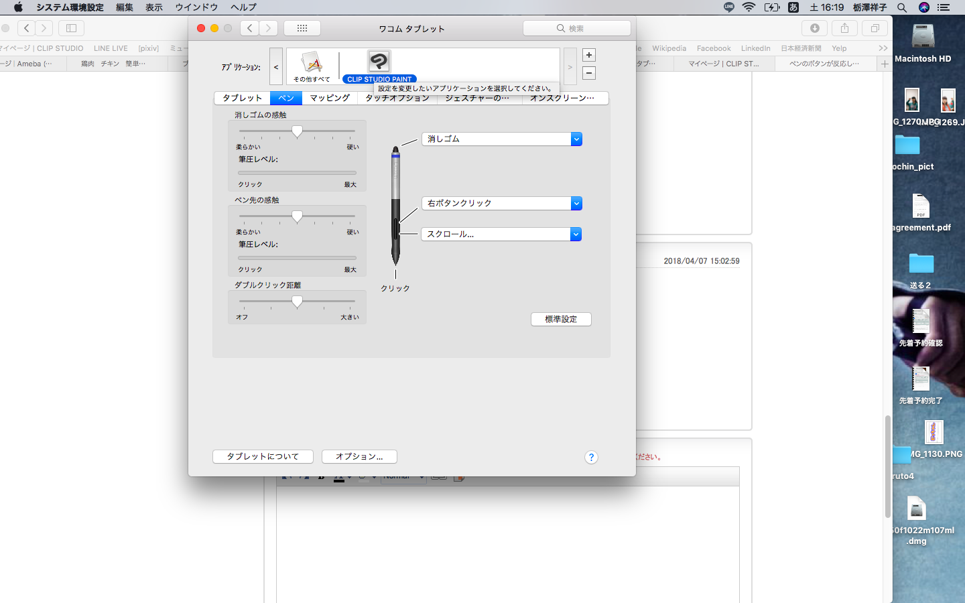965x603 pixels.
Task: Switch to 'ペンのボタンが反応し…' Safari tab
Action: click(x=826, y=64)
